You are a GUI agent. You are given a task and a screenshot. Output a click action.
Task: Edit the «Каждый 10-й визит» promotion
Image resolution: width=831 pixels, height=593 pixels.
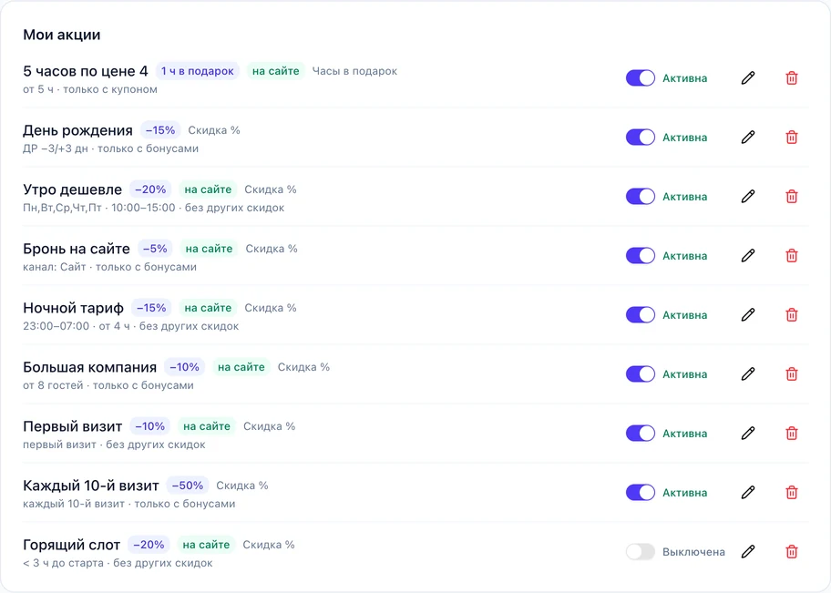click(748, 492)
